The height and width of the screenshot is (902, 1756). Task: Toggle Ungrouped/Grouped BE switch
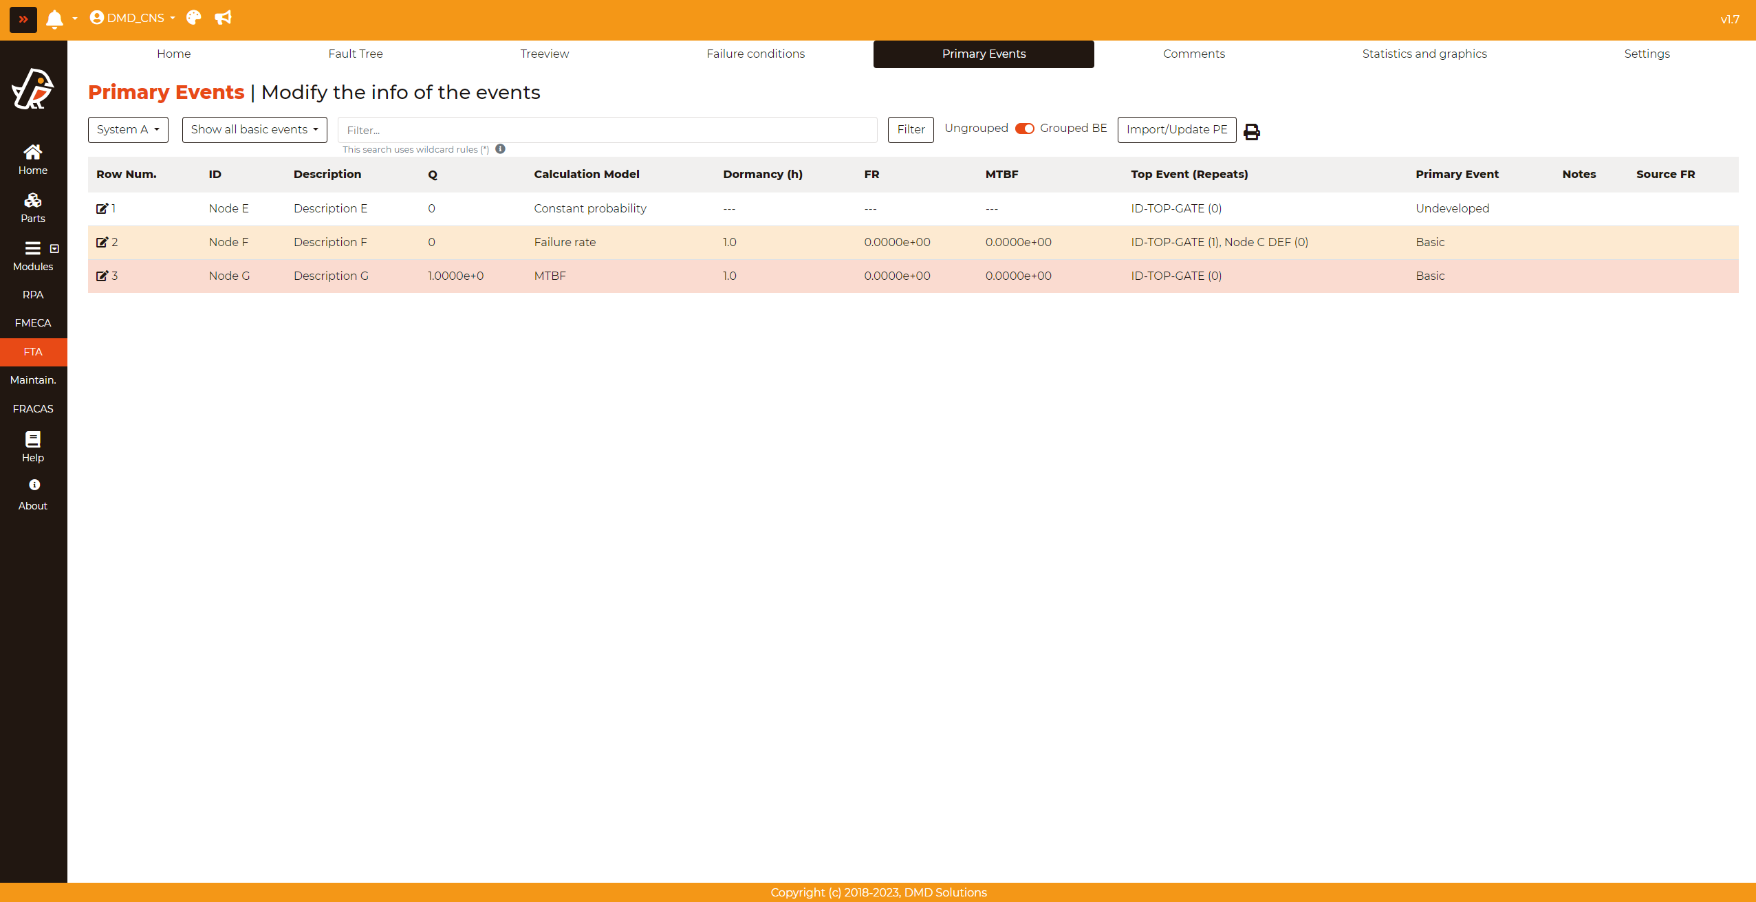(1024, 129)
